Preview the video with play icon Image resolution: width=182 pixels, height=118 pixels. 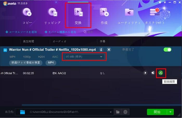tap(145, 73)
